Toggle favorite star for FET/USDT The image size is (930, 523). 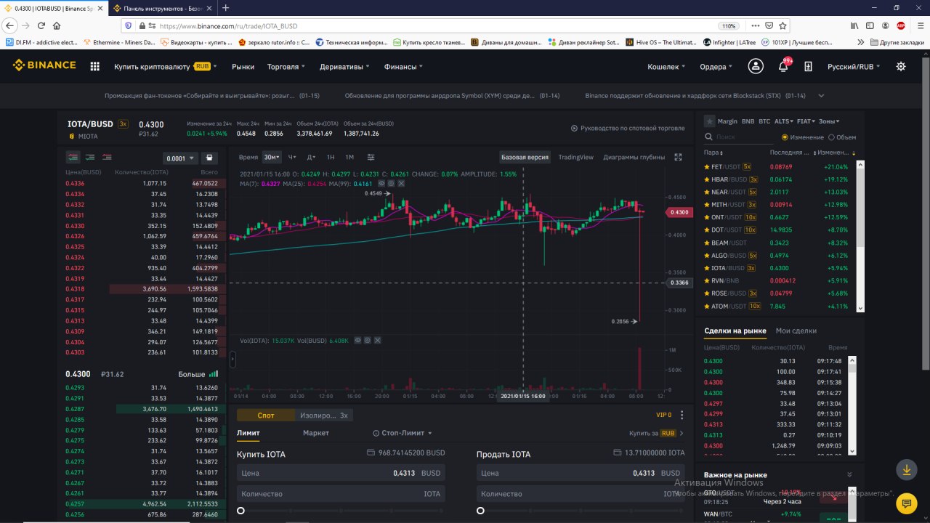coord(707,167)
